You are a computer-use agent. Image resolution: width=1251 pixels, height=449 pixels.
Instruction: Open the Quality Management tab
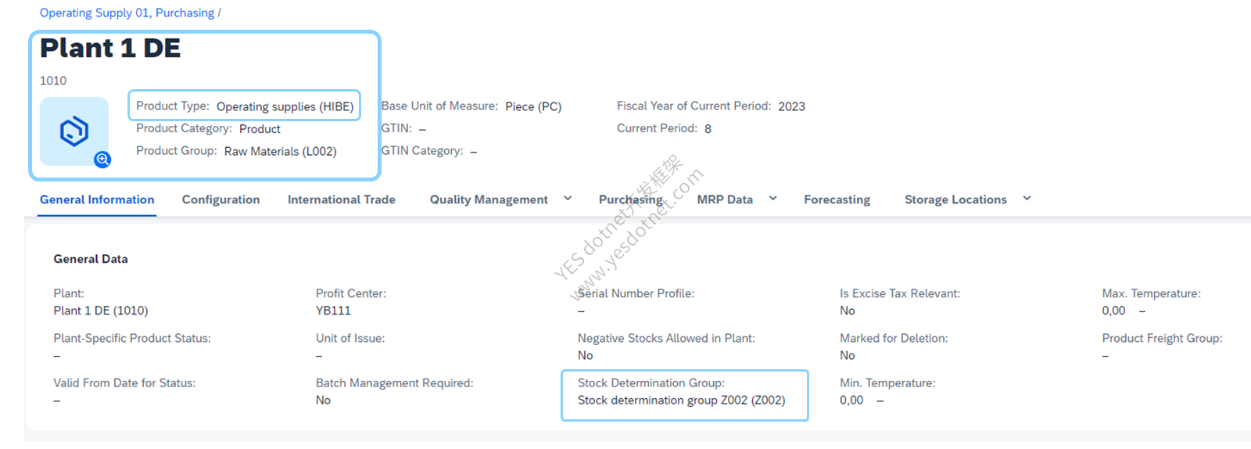click(x=489, y=199)
